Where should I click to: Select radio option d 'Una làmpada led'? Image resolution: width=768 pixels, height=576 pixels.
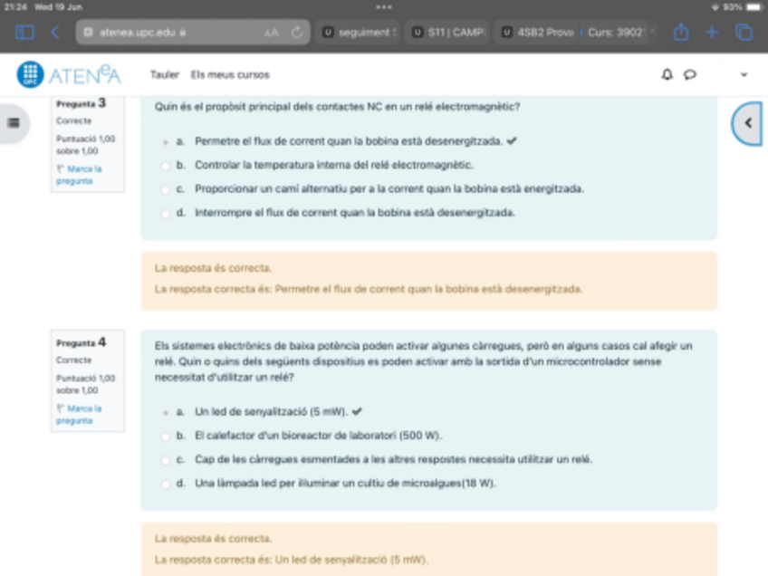pyautogui.click(x=165, y=485)
